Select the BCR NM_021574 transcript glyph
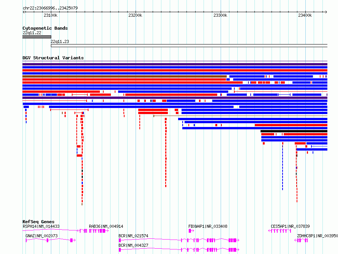This screenshot has width=338, height=254. click(x=179, y=240)
